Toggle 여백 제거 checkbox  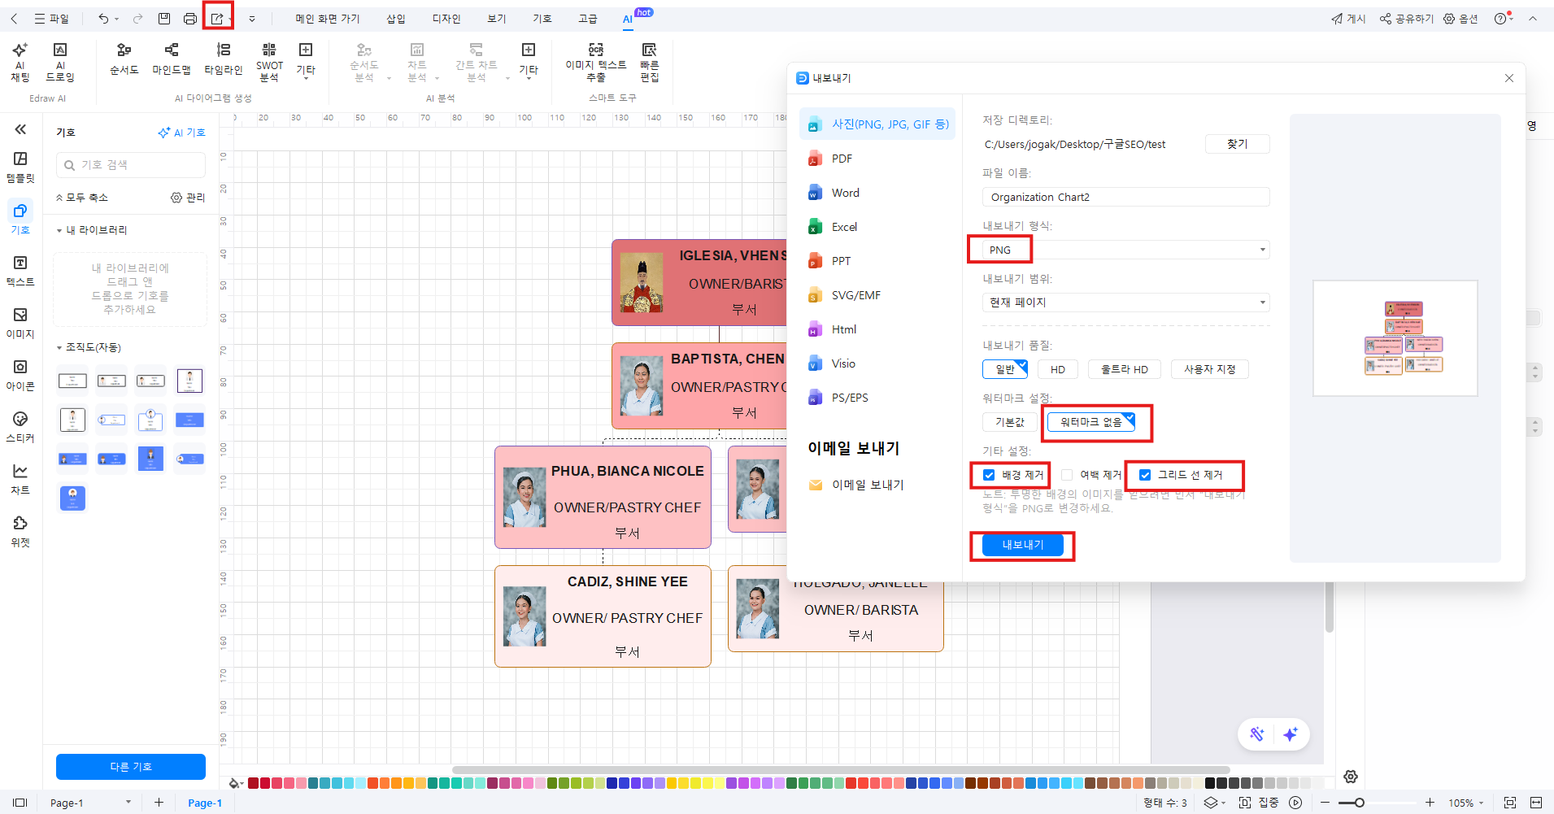point(1067,475)
